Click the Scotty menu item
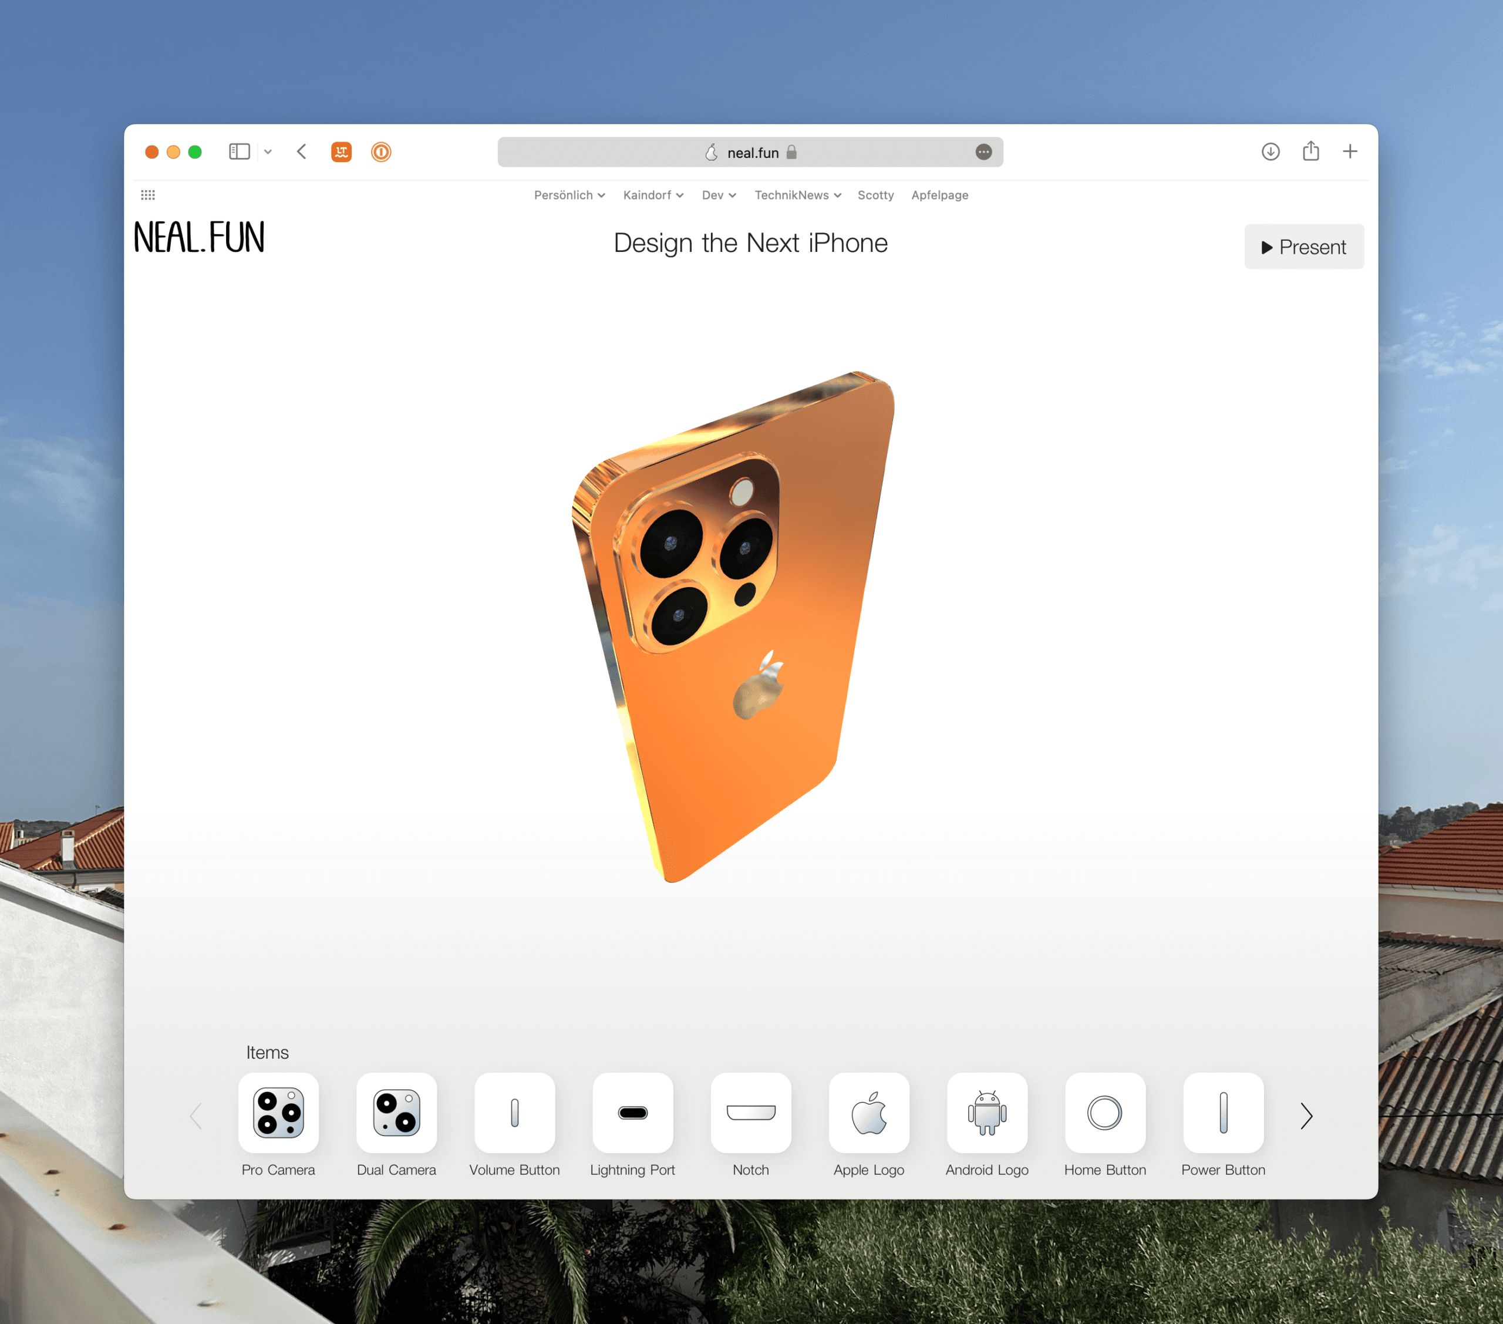This screenshot has width=1503, height=1324. [844, 194]
